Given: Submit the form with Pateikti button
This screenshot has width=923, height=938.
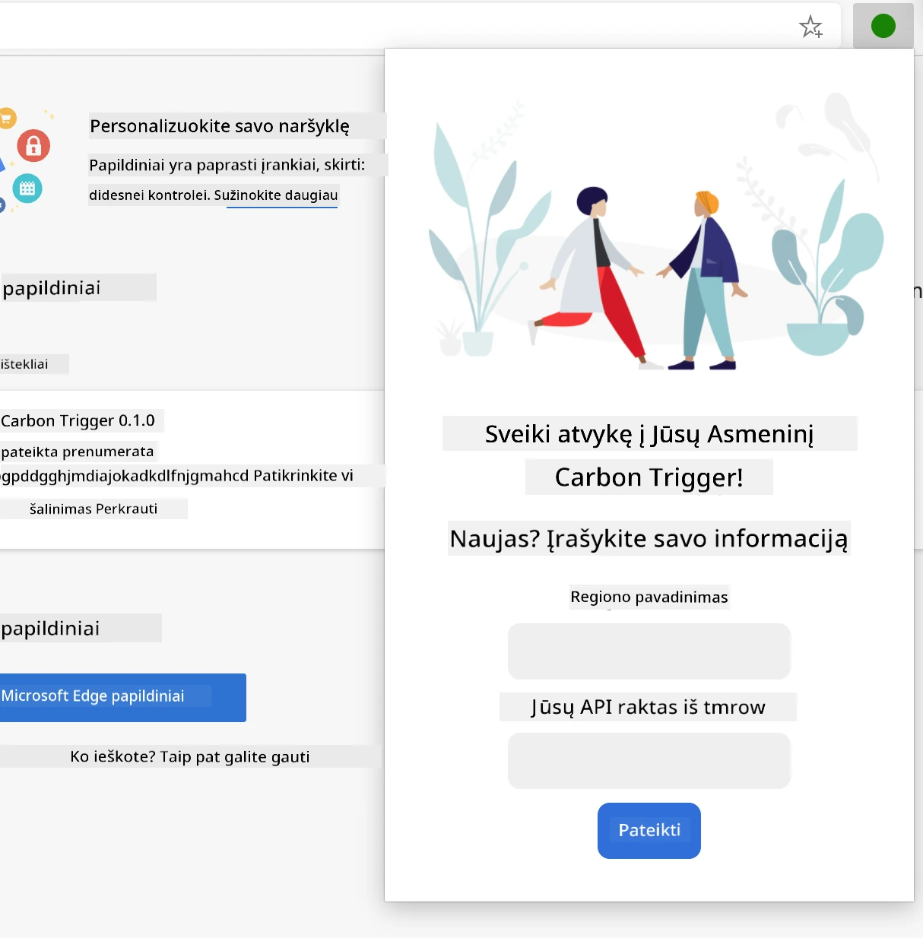Looking at the screenshot, I should (x=649, y=830).
